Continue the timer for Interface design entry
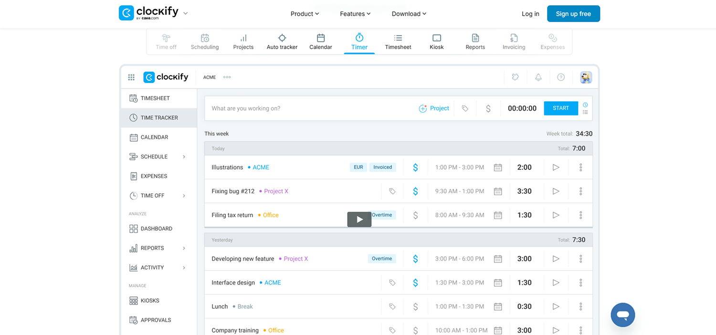The height and width of the screenshot is (335, 716). (556, 283)
